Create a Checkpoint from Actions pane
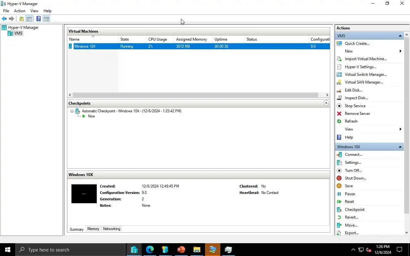410x256 pixels. [x=355, y=210]
